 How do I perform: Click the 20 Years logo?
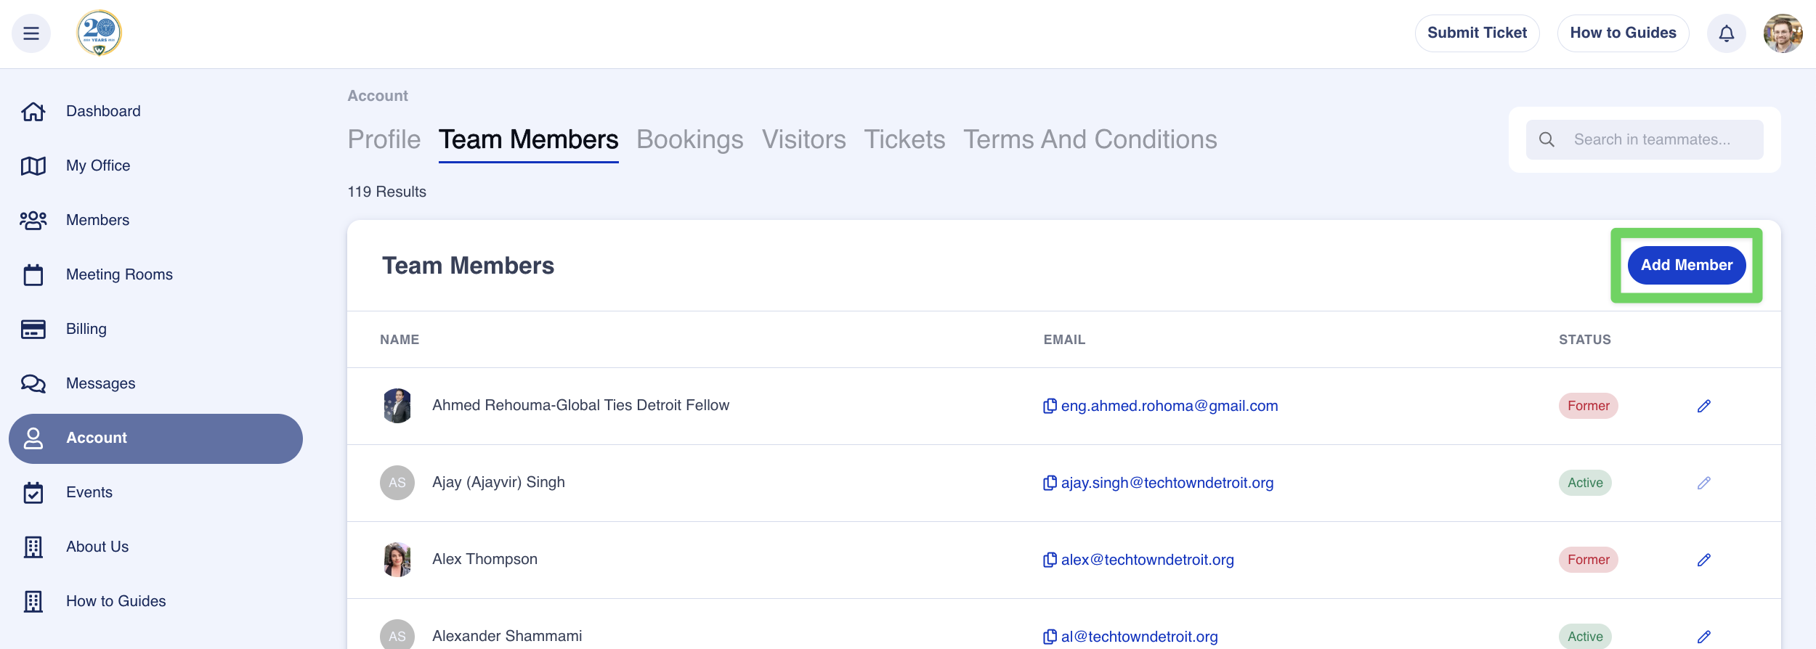point(100,33)
